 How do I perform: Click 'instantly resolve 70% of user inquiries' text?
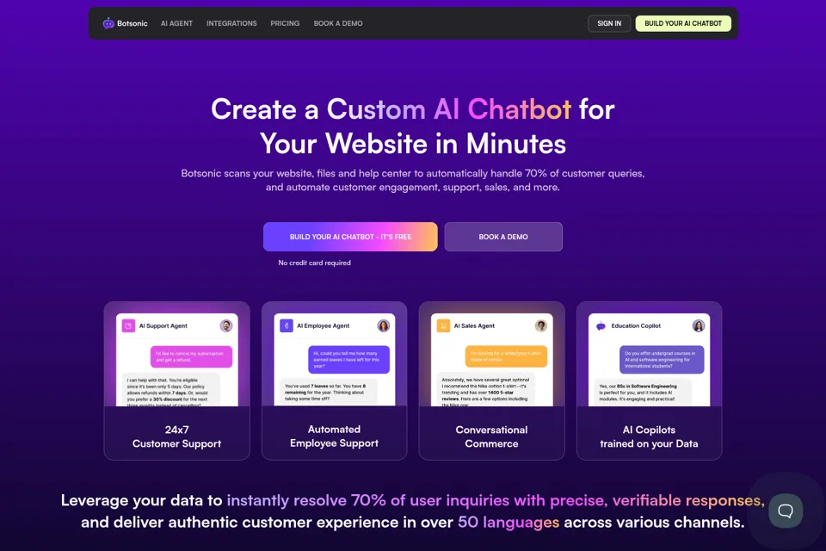[368, 500]
